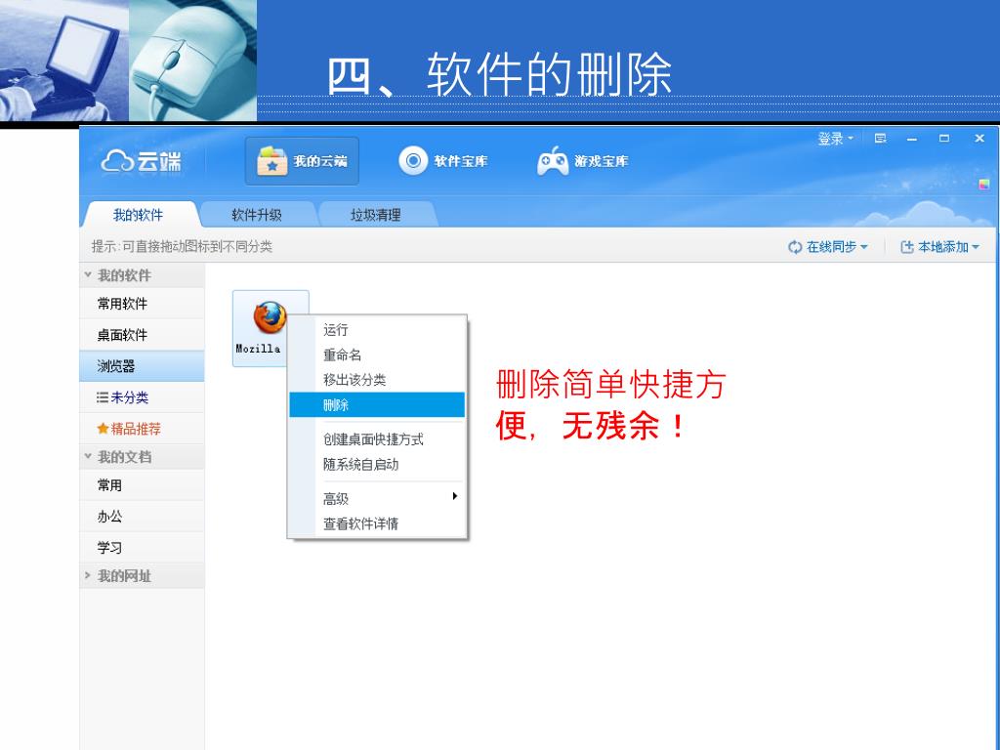This screenshot has width=1000, height=750.
Task: Open 精品推荐 recommendations
Action: point(142,429)
